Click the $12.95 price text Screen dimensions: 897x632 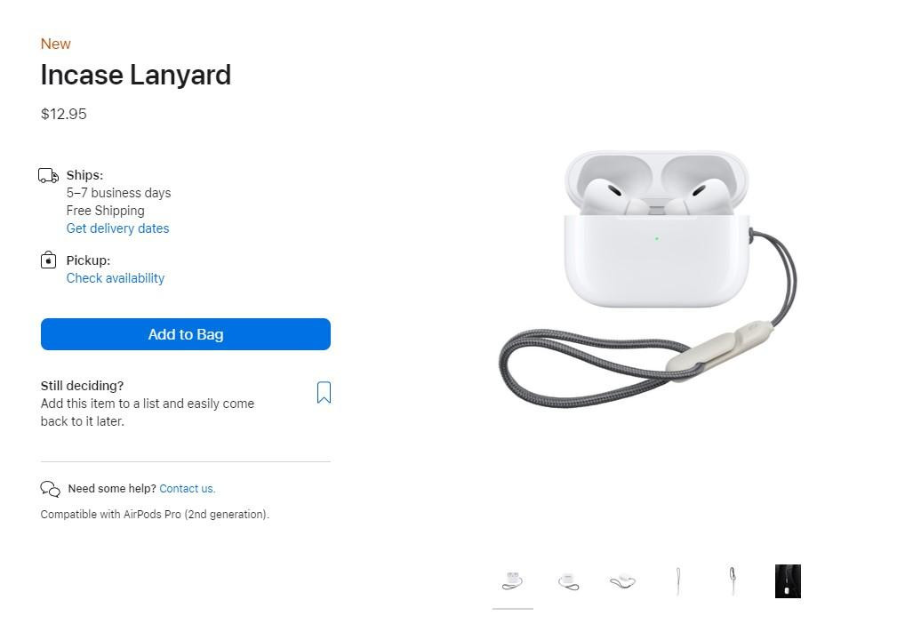click(63, 114)
